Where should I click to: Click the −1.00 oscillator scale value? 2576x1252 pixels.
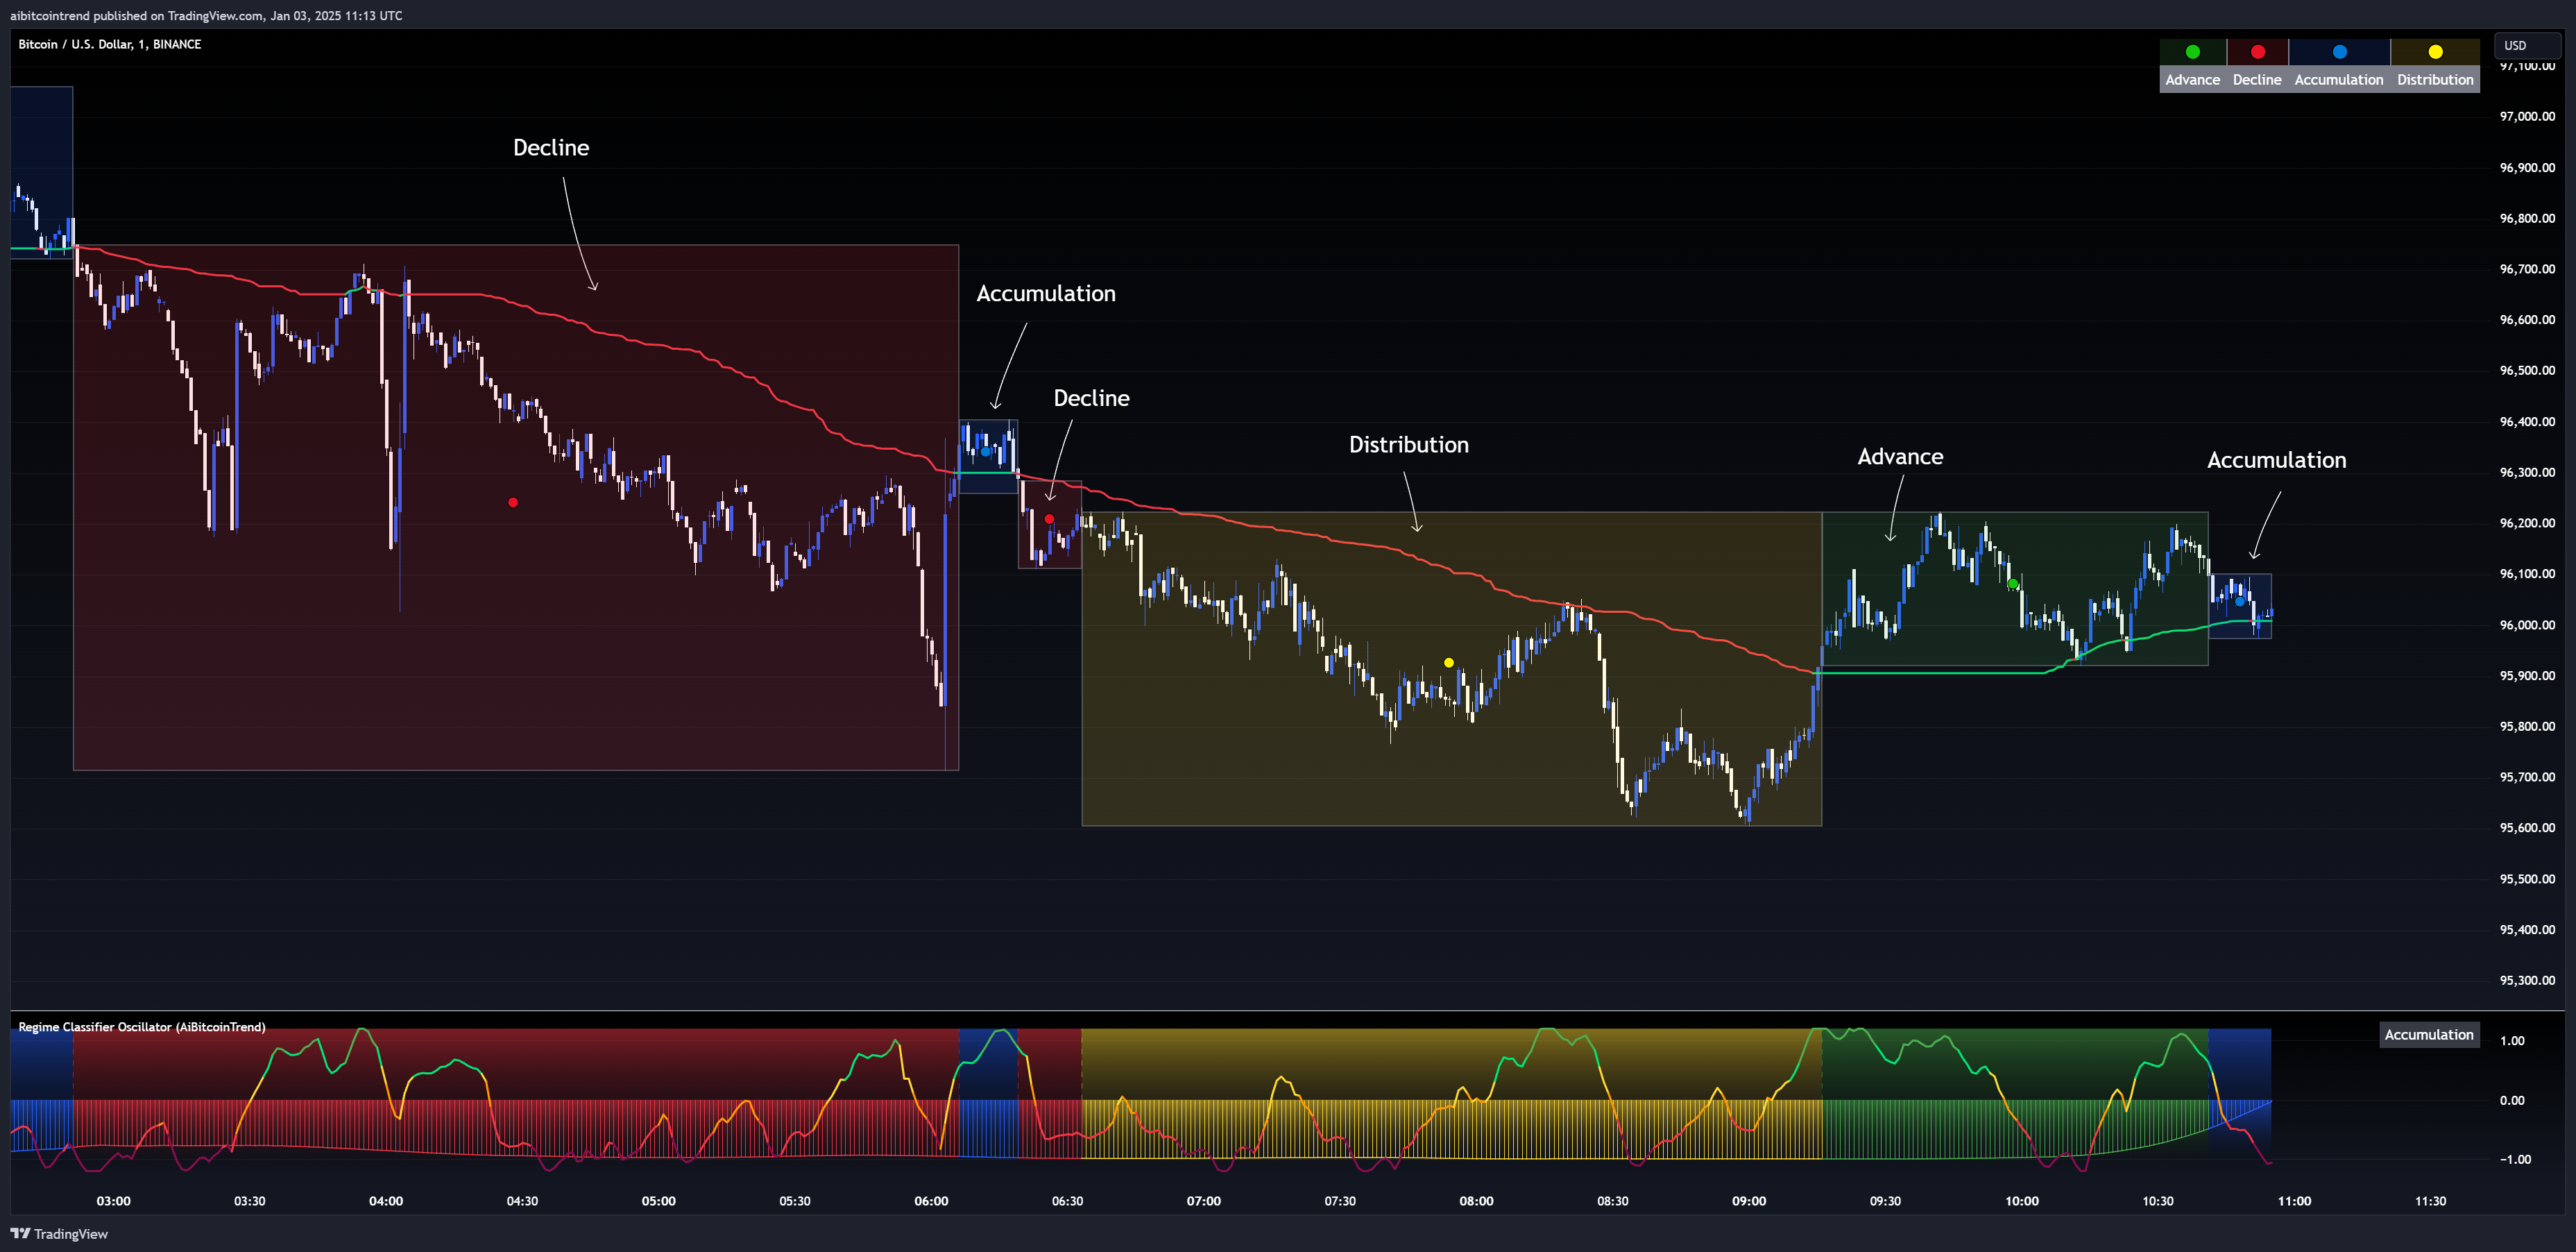tap(2515, 1160)
